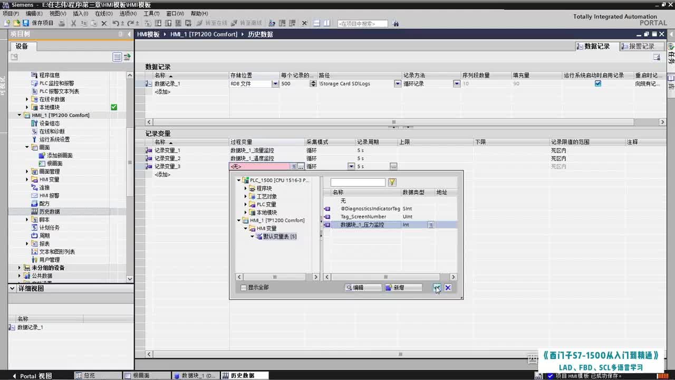This screenshot has height=380, width=675.
Task: Select 默认变量表 [5] in tag picker
Action: (279, 236)
